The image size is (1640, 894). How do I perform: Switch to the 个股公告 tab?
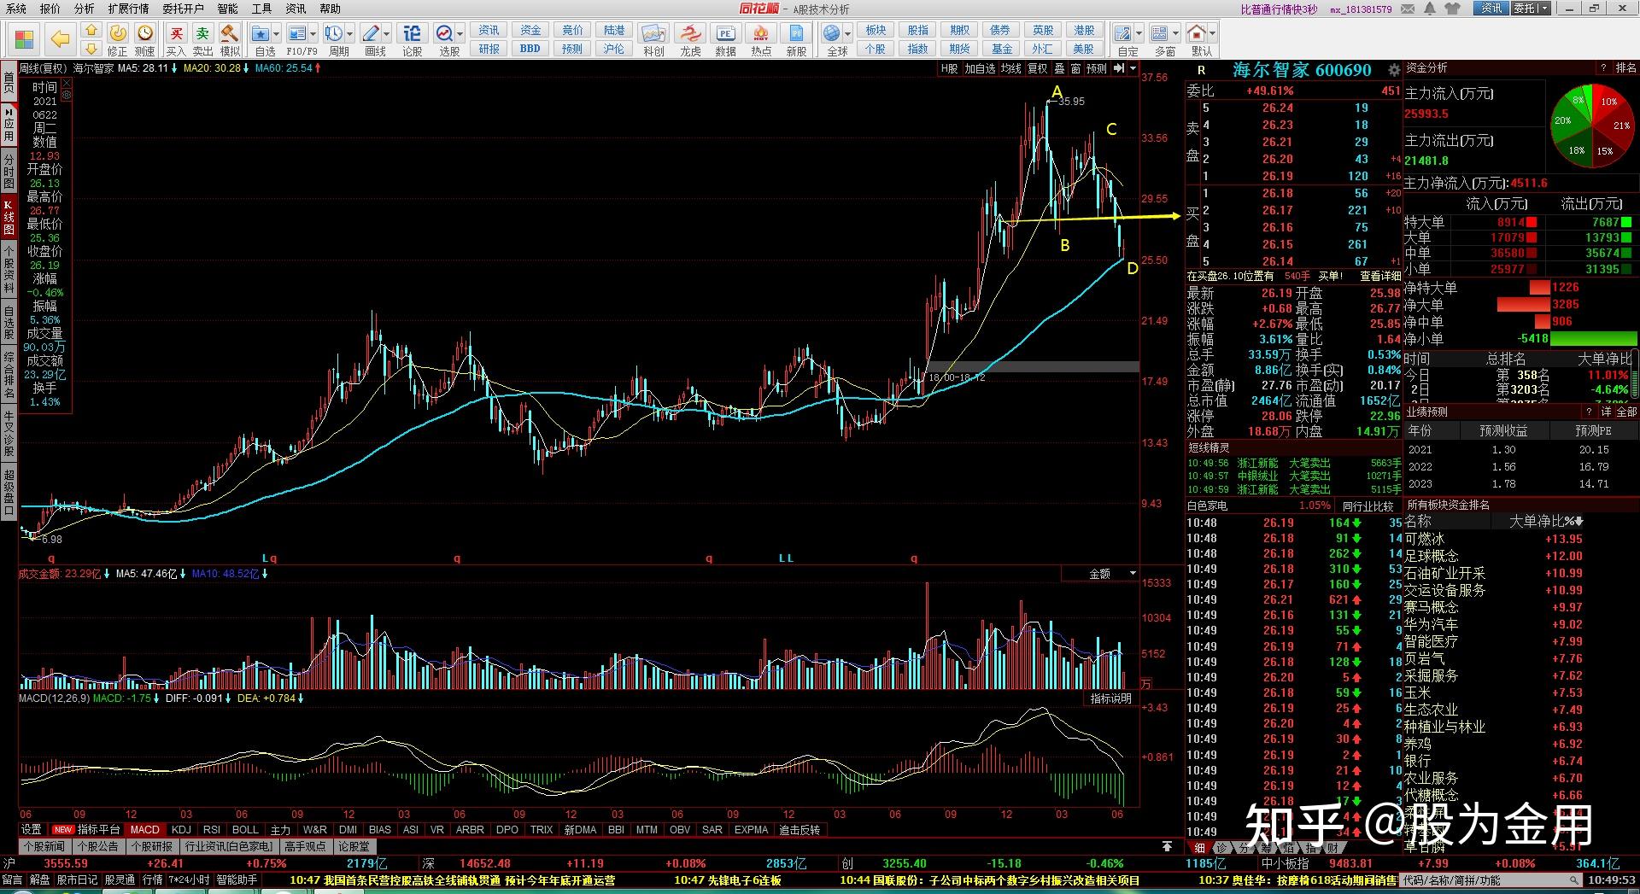coord(97,847)
